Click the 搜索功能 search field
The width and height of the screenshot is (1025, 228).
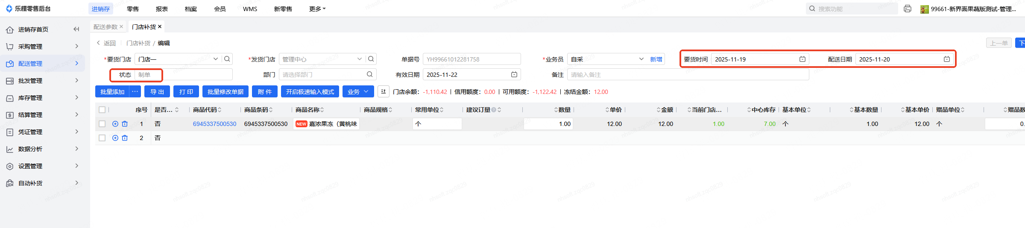[x=852, y=9]
